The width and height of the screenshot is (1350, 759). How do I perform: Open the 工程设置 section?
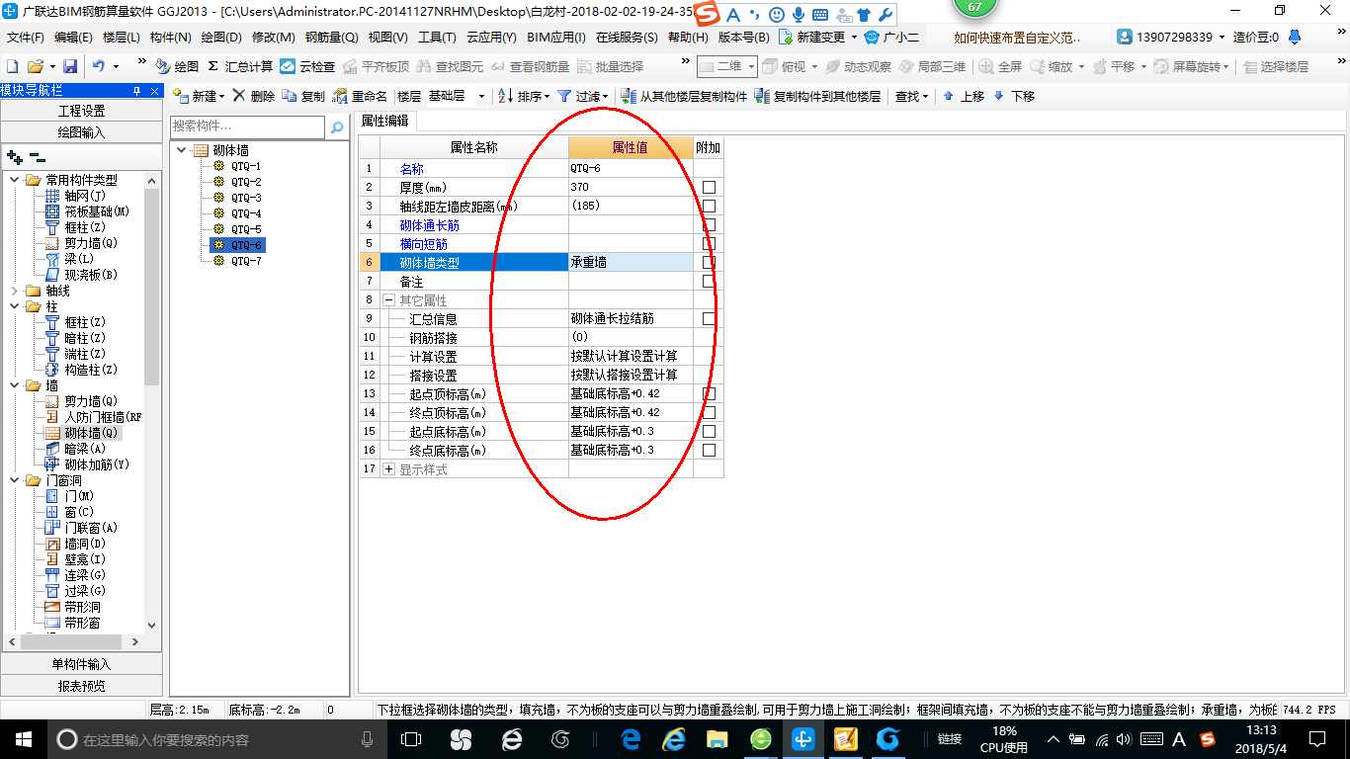[x=81, y=111]
